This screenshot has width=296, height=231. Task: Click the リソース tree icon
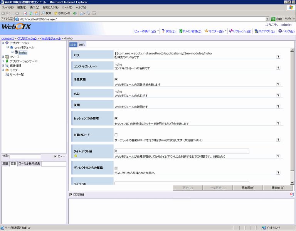[7, 57]
